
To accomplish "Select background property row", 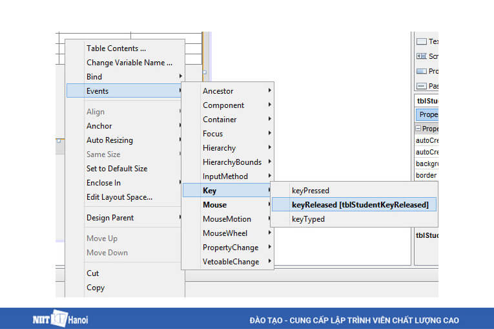I will click(427, 164).
